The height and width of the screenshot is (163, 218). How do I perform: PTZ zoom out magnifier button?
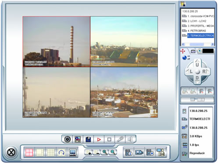tap(193, 91)
